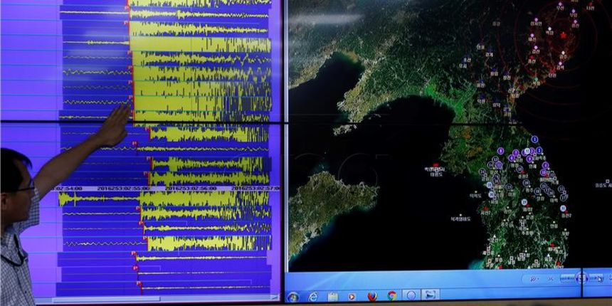Open Windows Explorer folder in taskbar
This screenshot has width=612, height=306.
333,297
